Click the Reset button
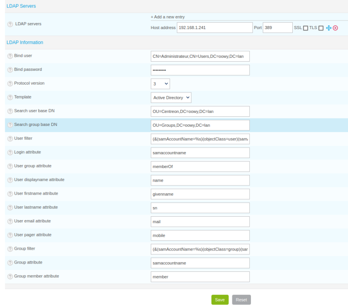 point(241,300)
